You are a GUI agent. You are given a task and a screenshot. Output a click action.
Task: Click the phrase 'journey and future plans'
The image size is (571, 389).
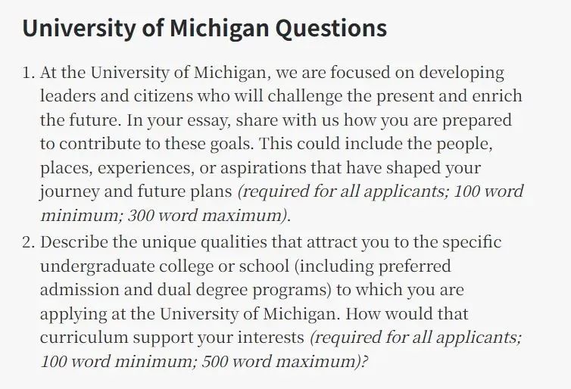136,192
